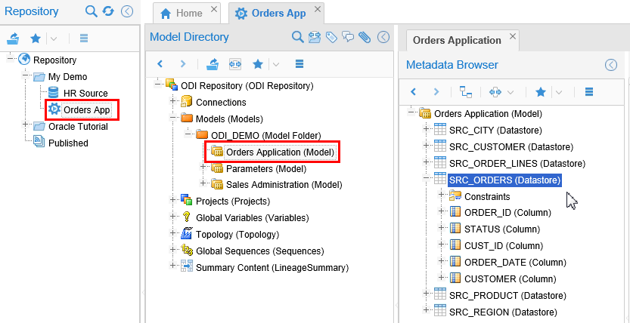The height and width of the screenshot is (323, 630).
Task: Click the comments icon in the Model Directory header
Action: pyautogui.click(x=348, y=37)
